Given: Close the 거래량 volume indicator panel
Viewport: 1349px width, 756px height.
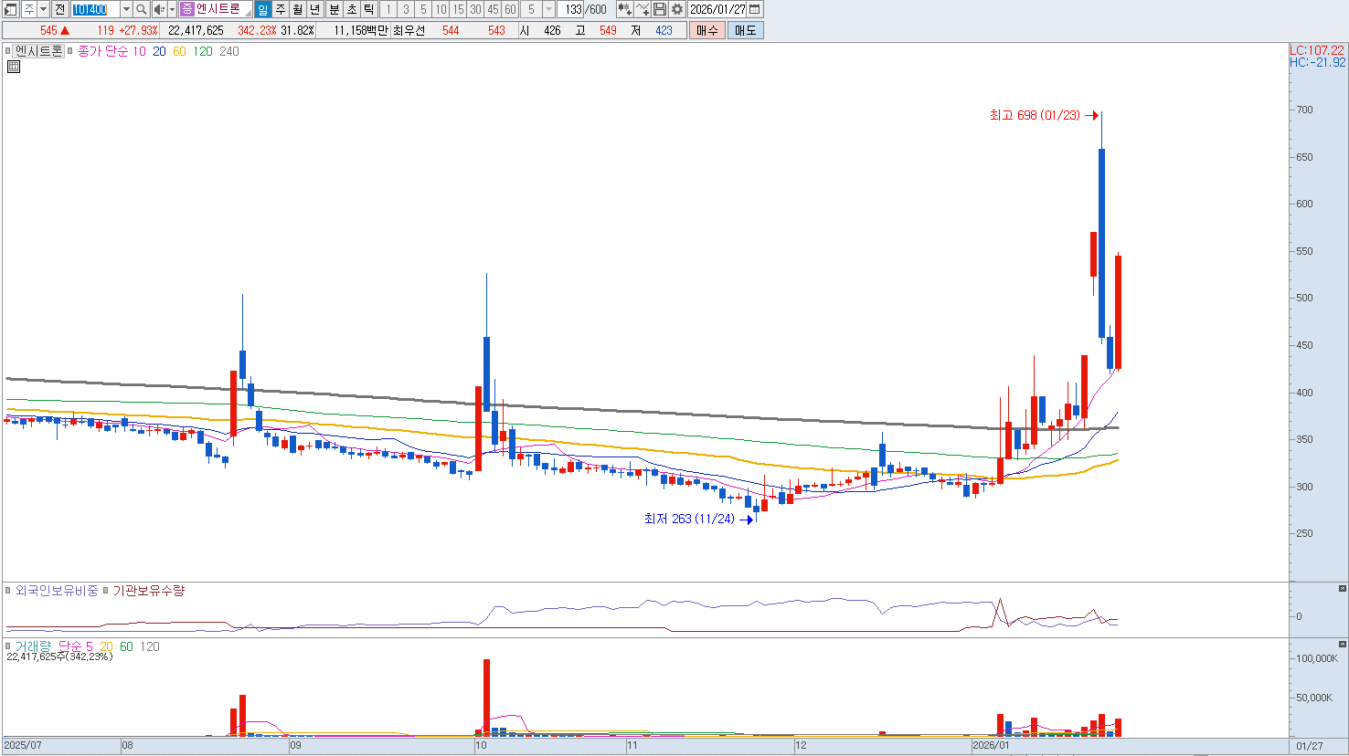Looking at the screenshot, I should [x=1342, y=644].
